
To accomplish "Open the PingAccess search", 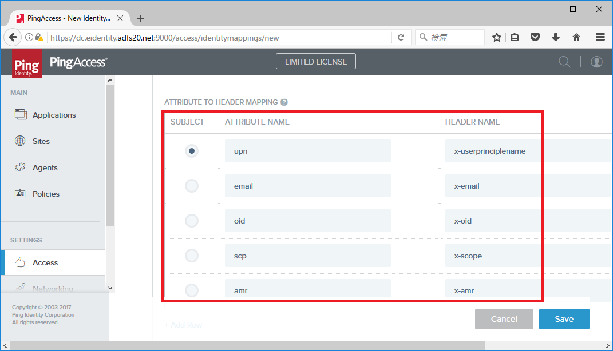I will point(564,61).
